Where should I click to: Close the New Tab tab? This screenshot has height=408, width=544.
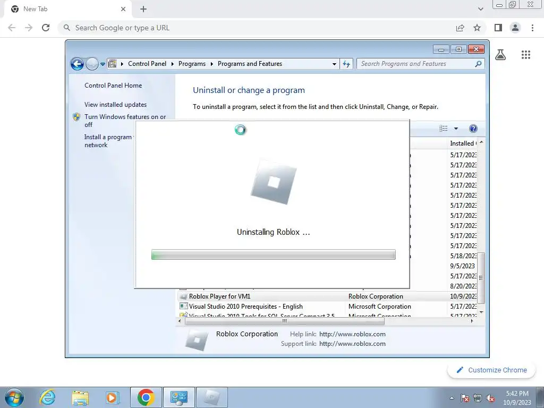123,9
